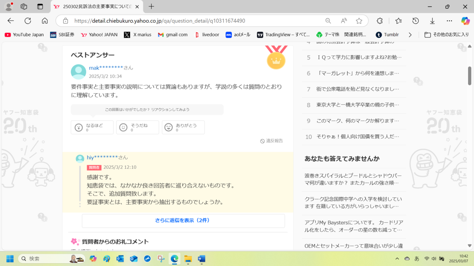The width and height of the screenshot is (474, 266).
Task: Open ranking item 9 このマーク、何のマーク
Action: click(354, 121)
